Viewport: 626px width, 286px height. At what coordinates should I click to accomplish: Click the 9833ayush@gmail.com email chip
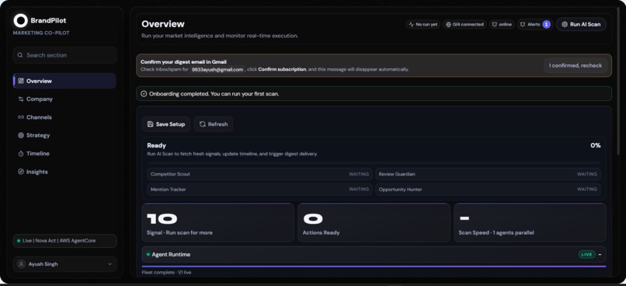[217, 69]
